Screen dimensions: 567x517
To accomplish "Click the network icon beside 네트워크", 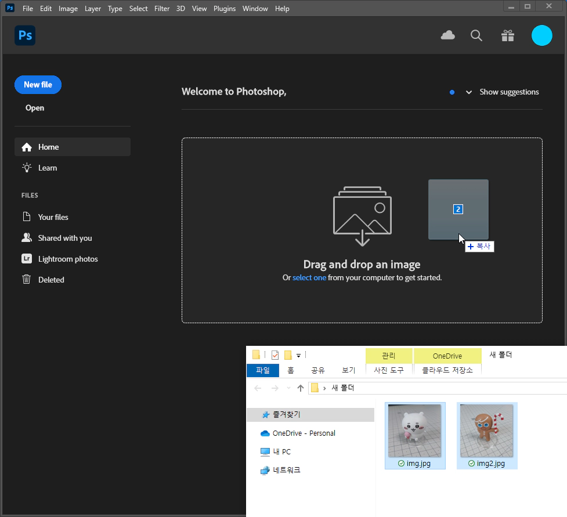I will pyautogui.click(x=265, y=470).
